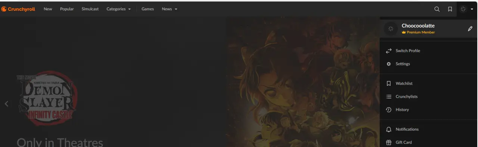The width and height of the screenshot is (478, 147).
Task: Click the Switch Profile arrows icon
Action: coord(389,51)
